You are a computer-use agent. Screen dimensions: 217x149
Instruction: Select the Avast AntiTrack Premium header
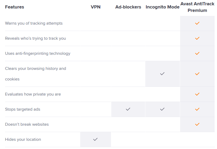(x=197, y=7)
